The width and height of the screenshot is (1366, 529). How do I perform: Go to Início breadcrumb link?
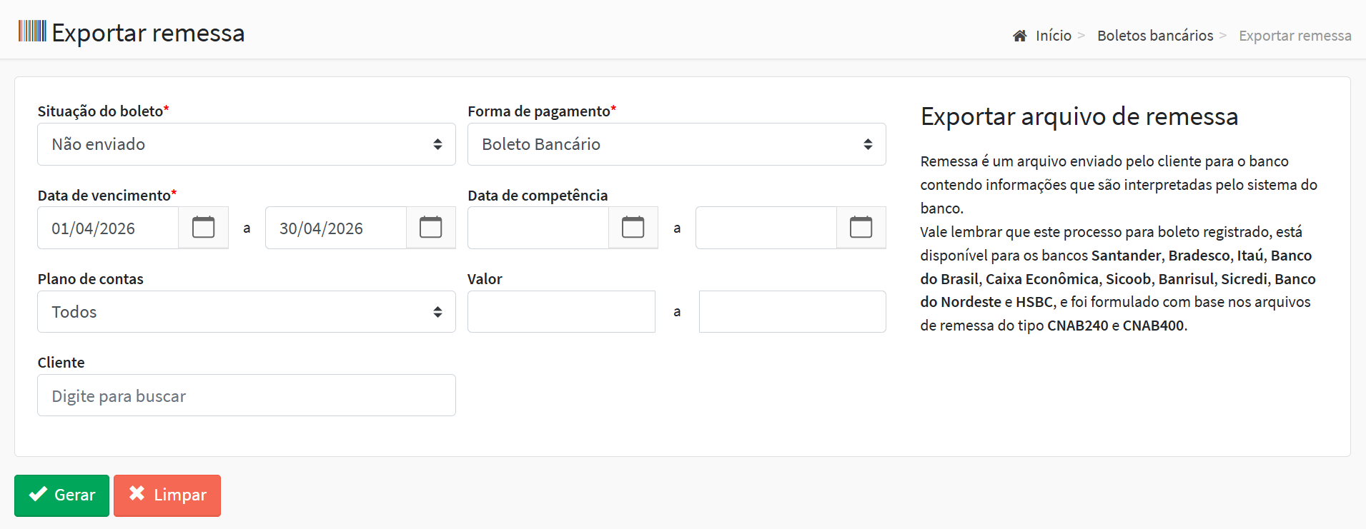(x=1053, y=36)
